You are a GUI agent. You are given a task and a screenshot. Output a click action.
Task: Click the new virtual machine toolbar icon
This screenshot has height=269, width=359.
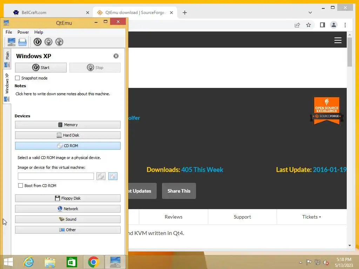click(11, 42)
